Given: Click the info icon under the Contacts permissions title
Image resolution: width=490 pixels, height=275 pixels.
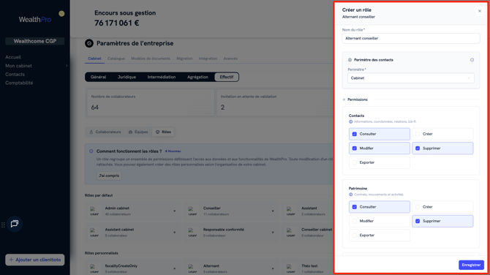Looking at the screenshot, I should click(350, 122).
